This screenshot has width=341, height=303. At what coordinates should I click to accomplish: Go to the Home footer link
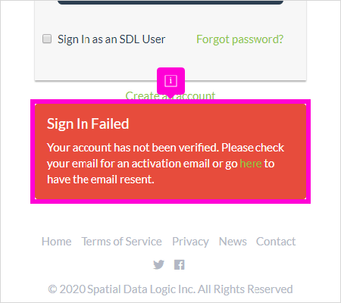56,242
